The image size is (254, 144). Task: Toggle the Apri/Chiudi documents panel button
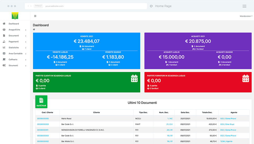coord(41,102)
